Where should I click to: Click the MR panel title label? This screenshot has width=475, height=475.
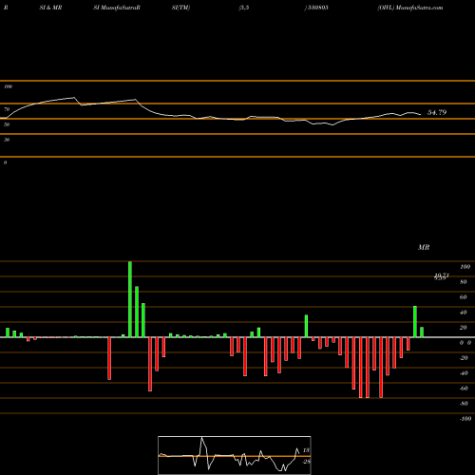point(424,247)
